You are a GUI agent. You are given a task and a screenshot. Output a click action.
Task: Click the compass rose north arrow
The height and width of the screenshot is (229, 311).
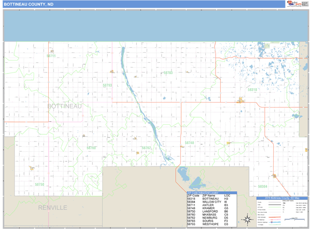[248, 218]
